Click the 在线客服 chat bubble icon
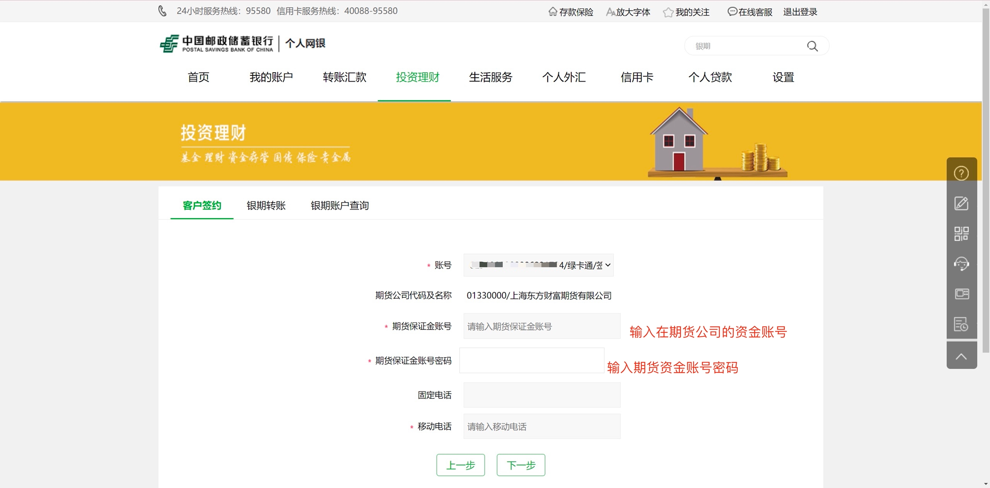 [x=732, y=12]
